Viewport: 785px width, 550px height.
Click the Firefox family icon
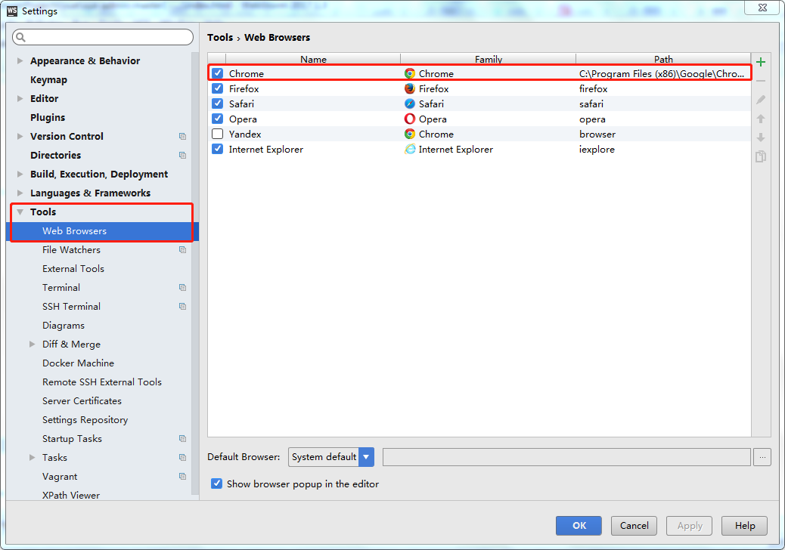coord(410,88)
